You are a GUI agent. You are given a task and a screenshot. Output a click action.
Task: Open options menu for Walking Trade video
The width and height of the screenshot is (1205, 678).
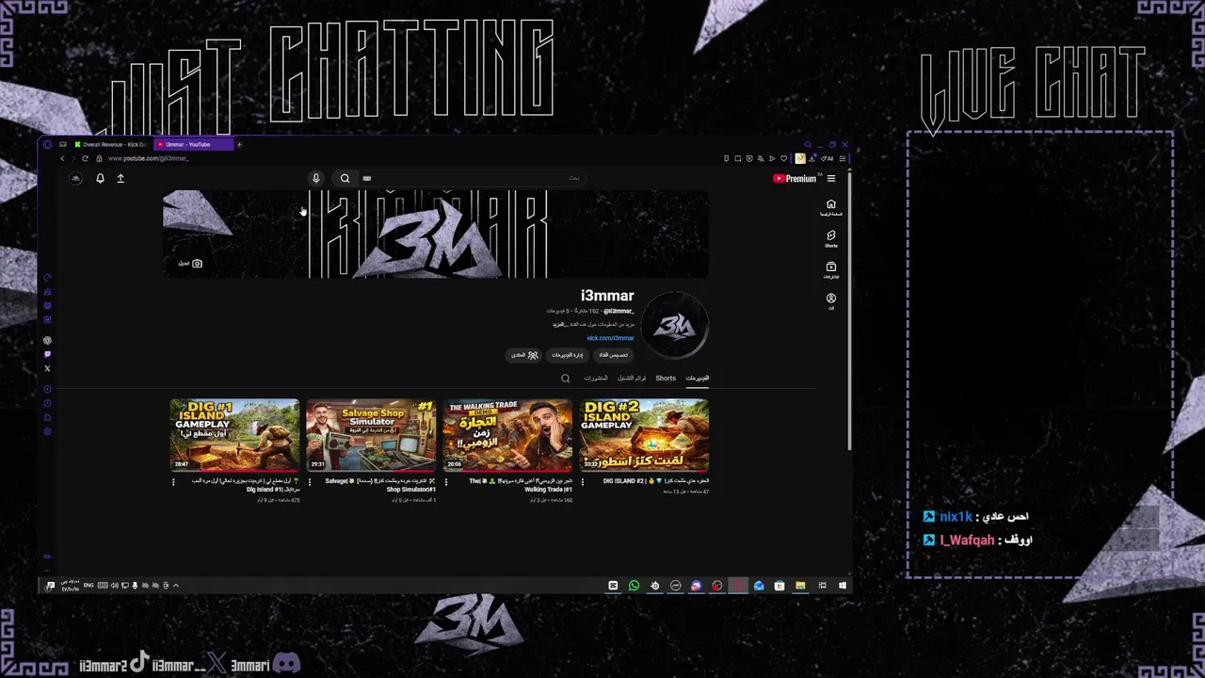tap(446, 482)
